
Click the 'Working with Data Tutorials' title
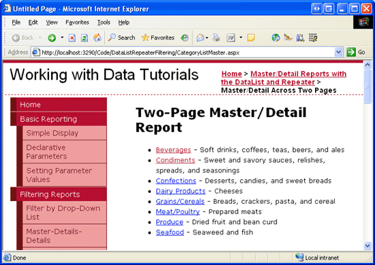[x=104, y=74]
